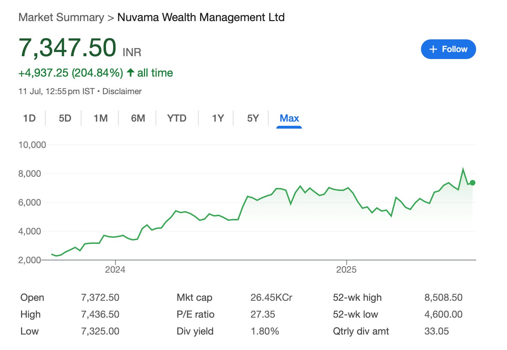507x350 pixels.
Task: Select the 6M time range
Action: (x=138, y=118)
